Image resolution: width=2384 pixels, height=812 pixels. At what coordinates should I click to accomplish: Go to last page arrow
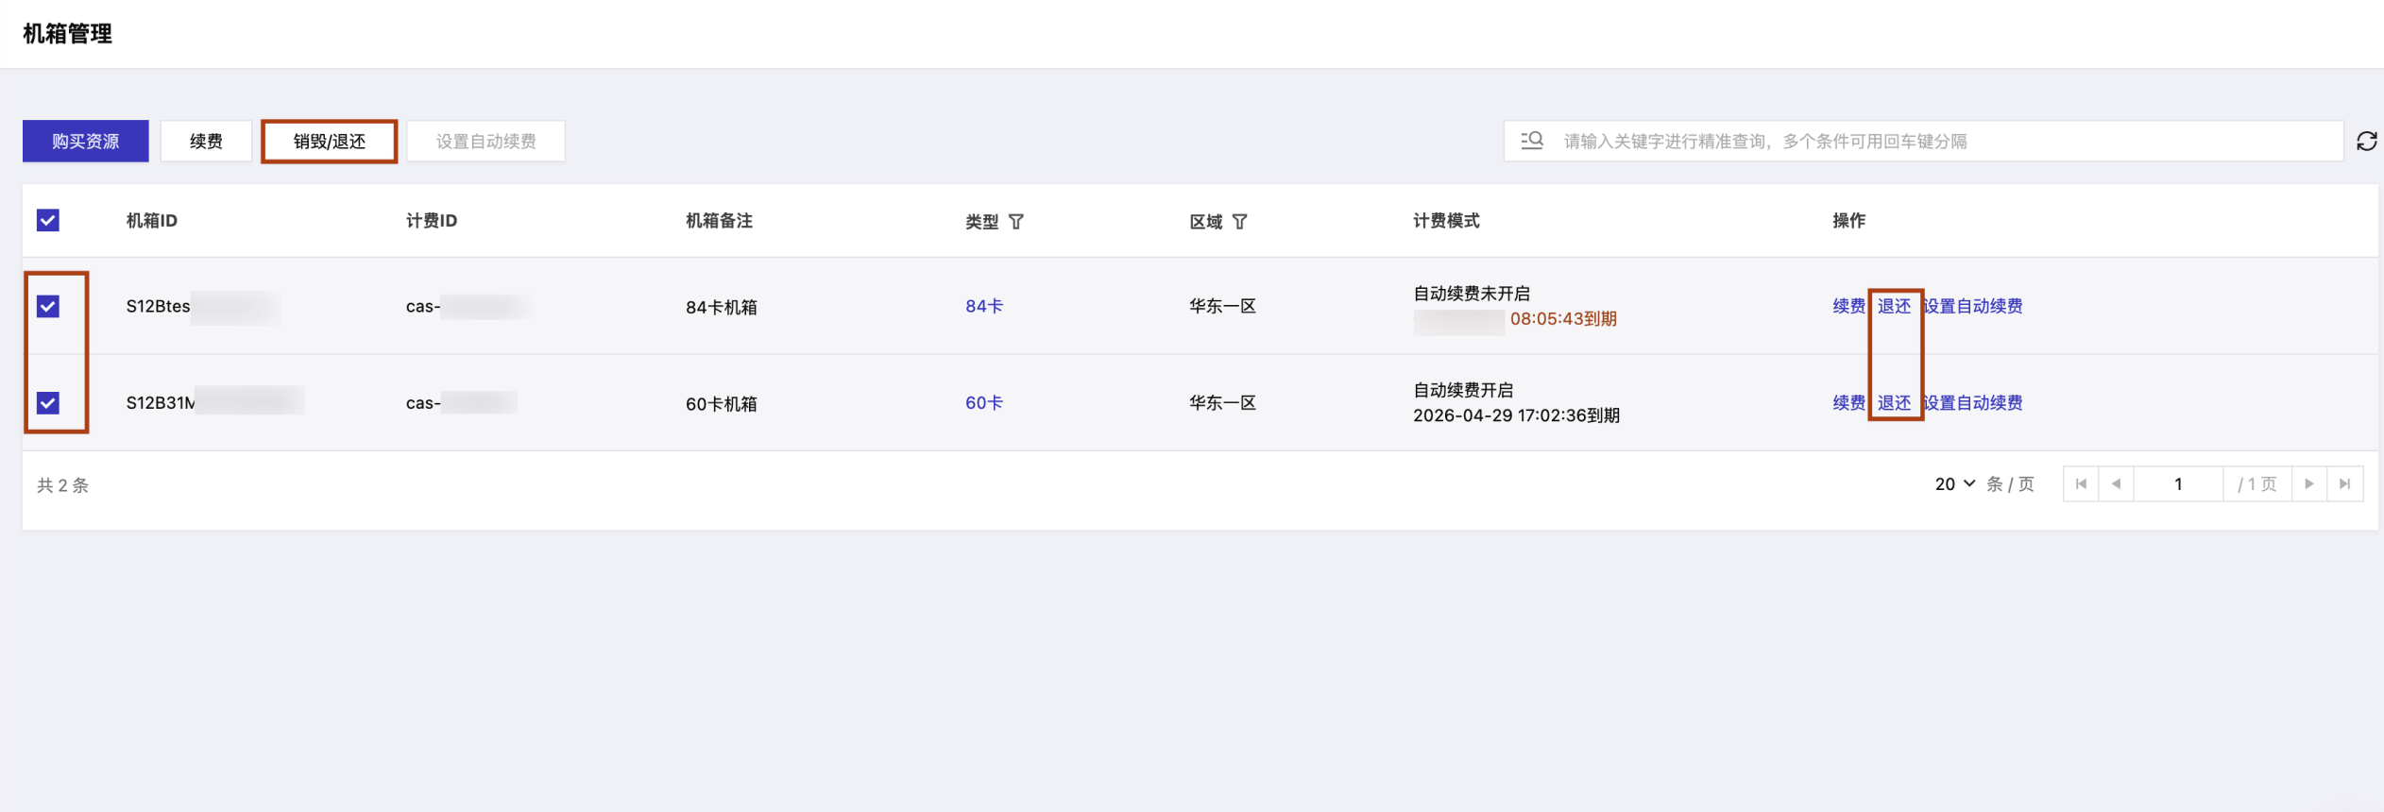2345,484
